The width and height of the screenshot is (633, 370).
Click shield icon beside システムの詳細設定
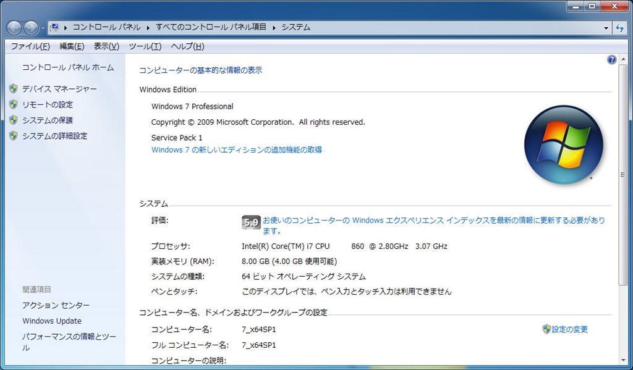[x=14, y=136]
